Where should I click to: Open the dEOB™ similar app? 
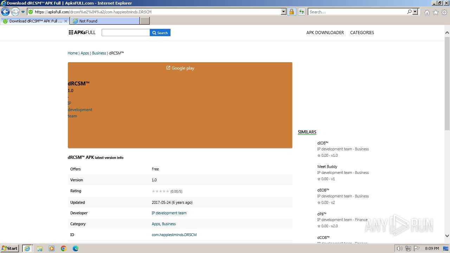[x=323, y=190]
